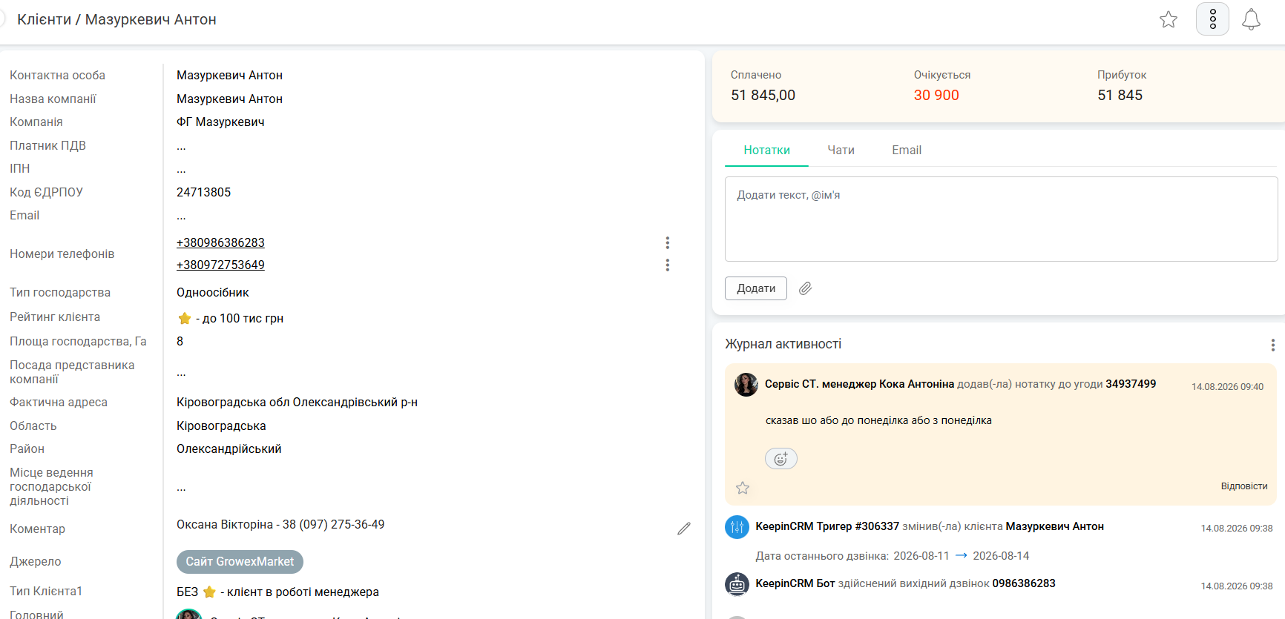The image size is (1285, 619).
Task: Click the Сплачено amount 51 845,00
Action: click(x=763, y=95)
